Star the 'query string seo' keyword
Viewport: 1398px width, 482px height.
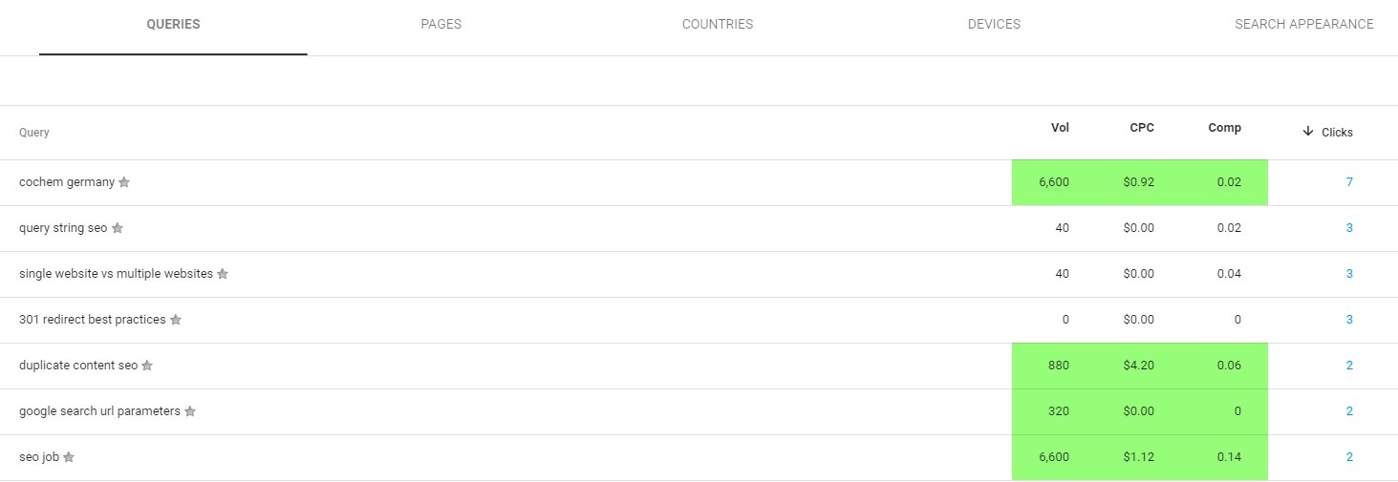click(118, 228)
